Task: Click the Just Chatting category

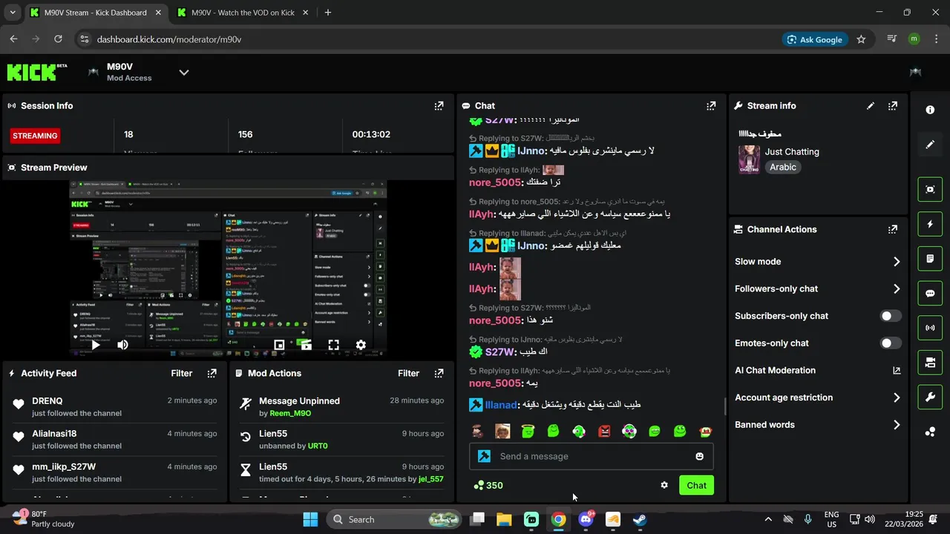Action: [x=792, y=151]
